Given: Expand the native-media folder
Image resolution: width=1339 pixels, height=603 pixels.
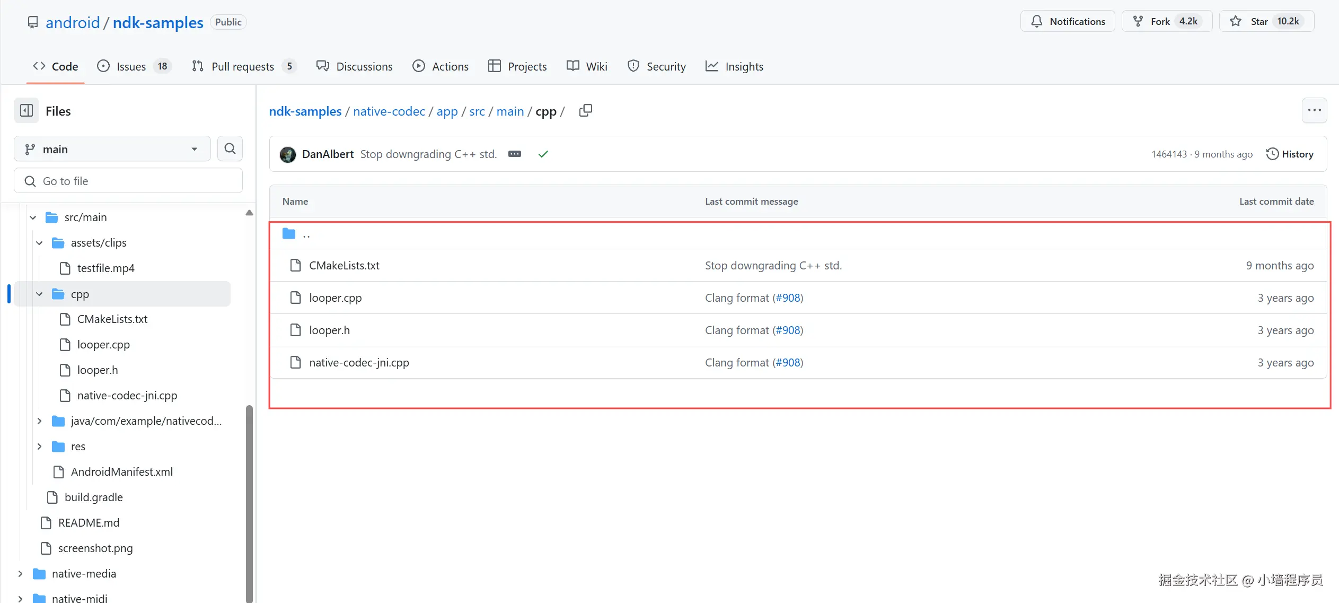Looking at the screenshot, I should [20, 574].
